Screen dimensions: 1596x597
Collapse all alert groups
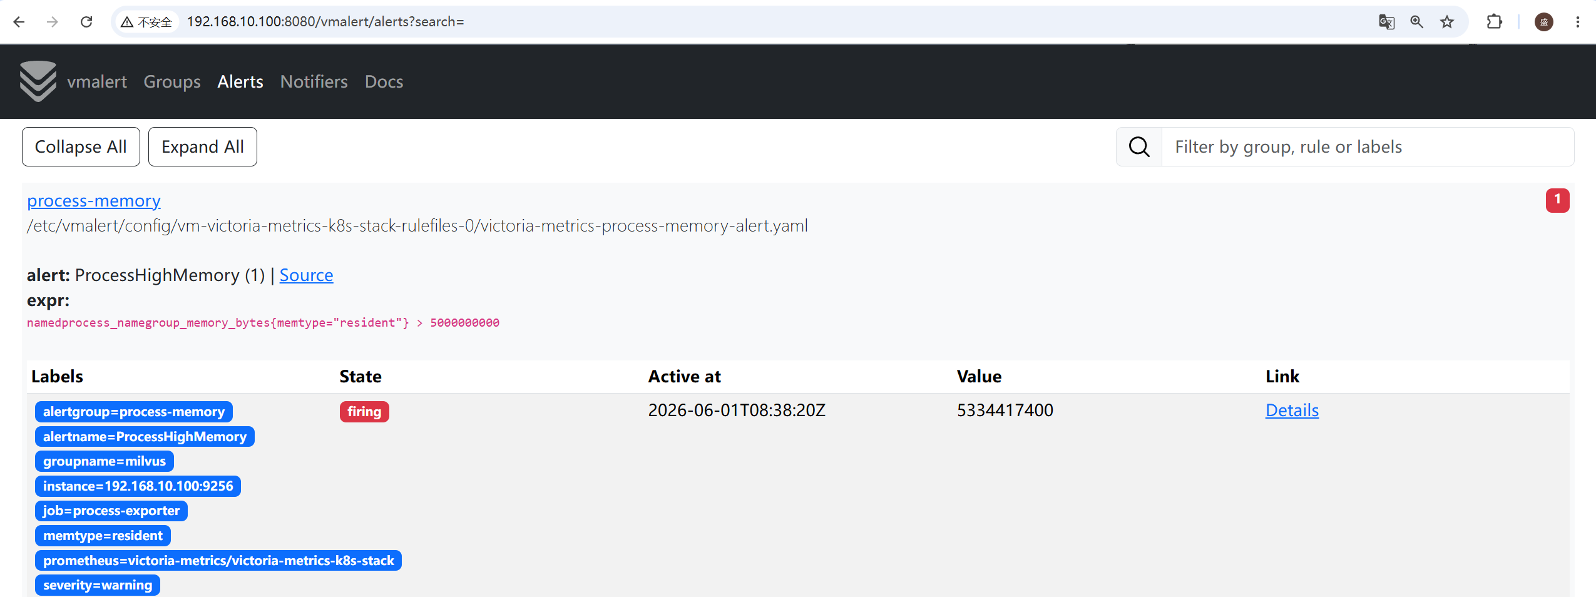(x=81, y=147)
